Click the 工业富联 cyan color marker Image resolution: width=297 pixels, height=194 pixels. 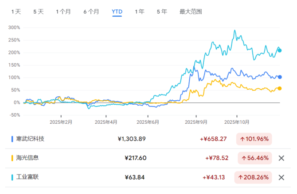[x=12, y=177]
